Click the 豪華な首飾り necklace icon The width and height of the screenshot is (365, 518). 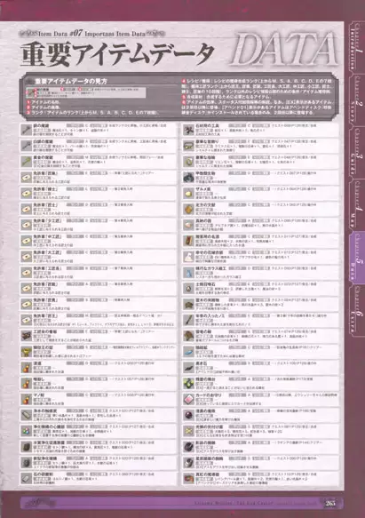188,146
